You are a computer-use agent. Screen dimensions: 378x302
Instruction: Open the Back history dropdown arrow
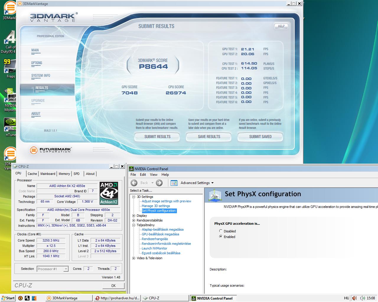click(x=152, y=183)
